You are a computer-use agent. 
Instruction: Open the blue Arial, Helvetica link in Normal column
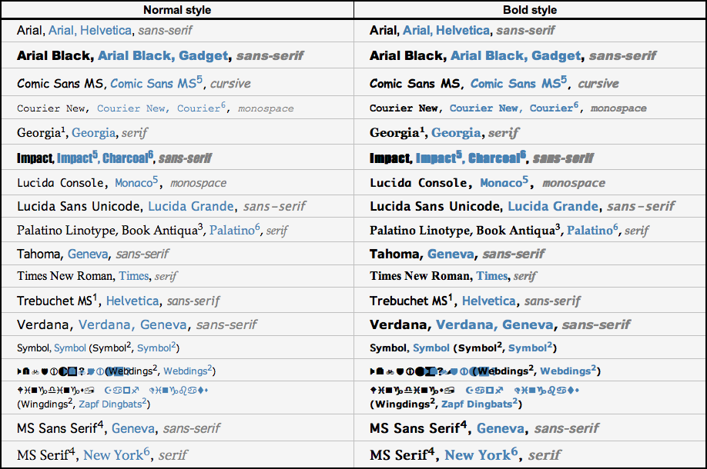(90, 31)
